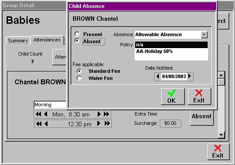Click the partially hidden Atten button
Image resolution: width=235 pixels, height=165 pixels.
pos(59,57)
